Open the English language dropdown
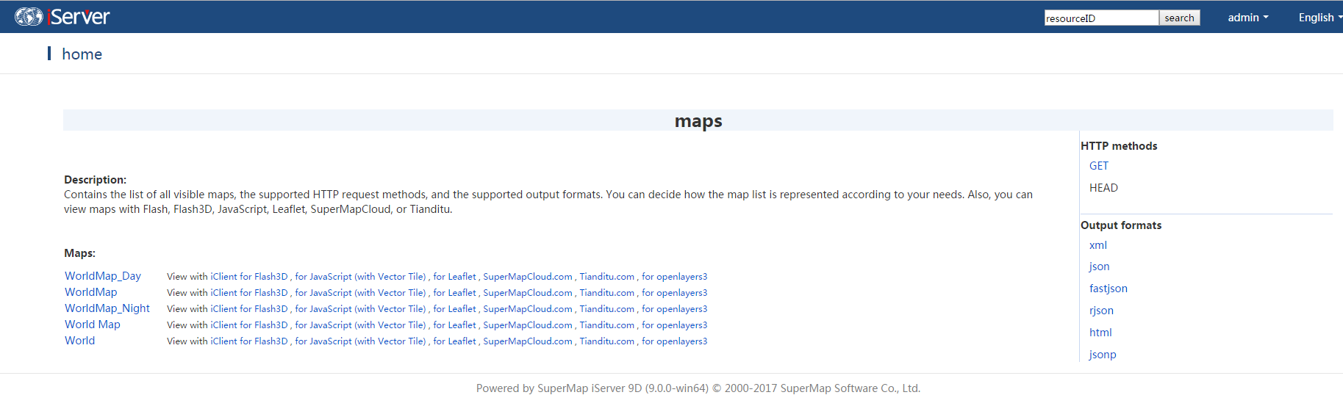The image size is (1343, 395). tap(1319, 18)
